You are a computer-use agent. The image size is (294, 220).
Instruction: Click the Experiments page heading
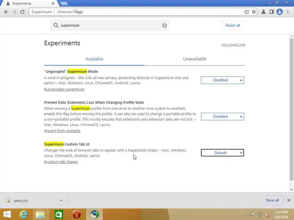pyautogui.click(x=62, y=43)
